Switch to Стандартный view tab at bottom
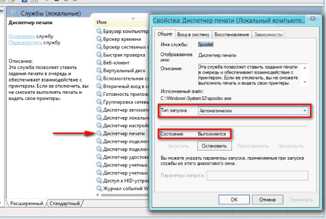This screenshot has height=219, width=326. pyautogui.click(x=64, y=204)
